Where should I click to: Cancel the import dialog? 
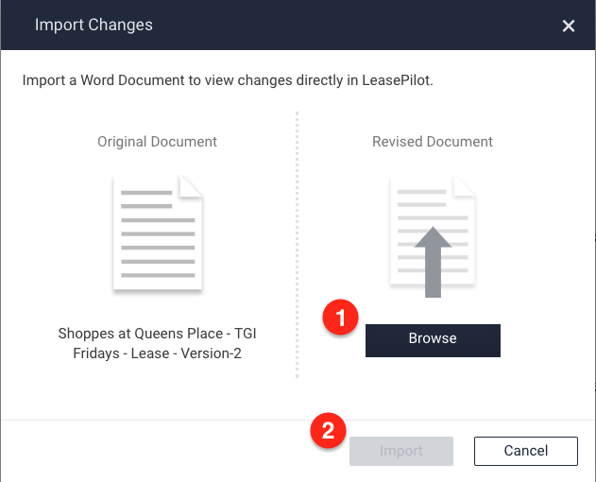(525, 451)
